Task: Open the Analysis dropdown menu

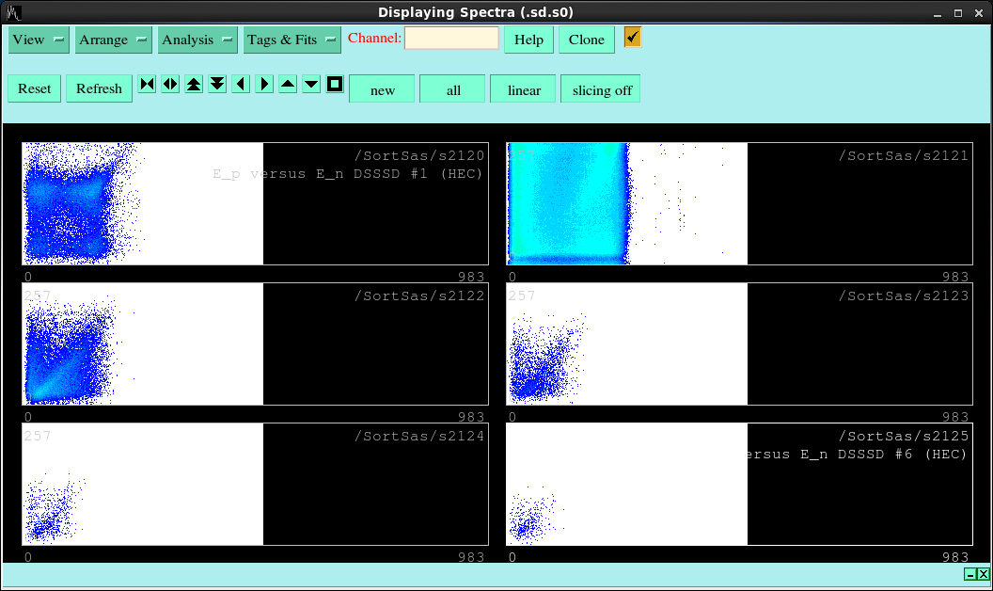Action: pyautogui.click(x=197, y=40)
